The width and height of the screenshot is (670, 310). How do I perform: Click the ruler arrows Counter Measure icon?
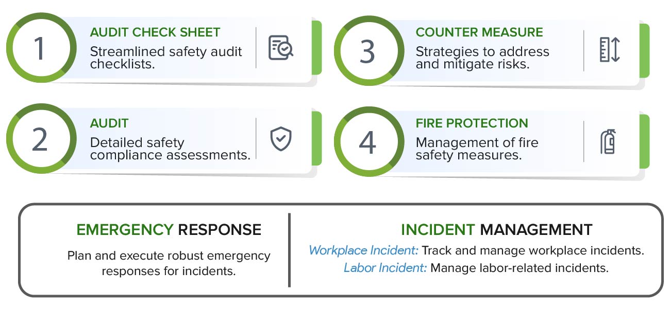pyautogui.click(x=609, y=50)
